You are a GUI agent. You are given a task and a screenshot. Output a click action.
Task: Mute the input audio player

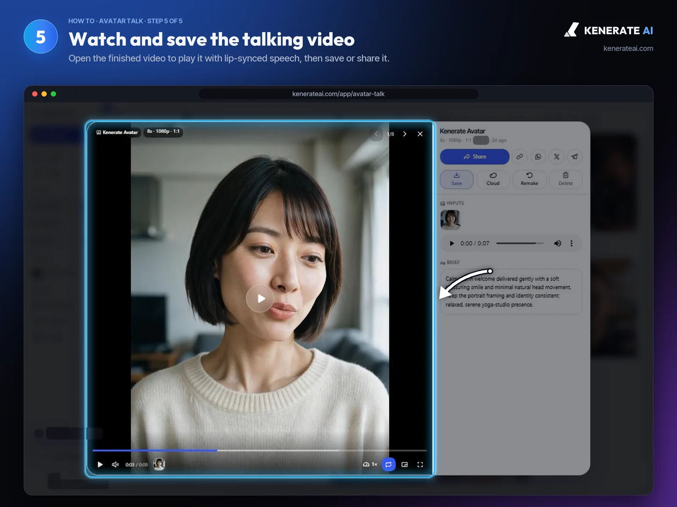point(558,243)
